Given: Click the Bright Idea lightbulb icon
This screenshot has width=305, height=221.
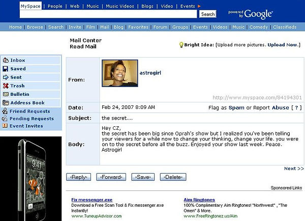Looking at the screenshot, I should 181,45.
